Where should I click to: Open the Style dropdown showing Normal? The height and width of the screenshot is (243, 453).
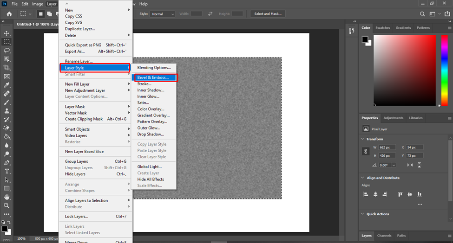(162, 14)
